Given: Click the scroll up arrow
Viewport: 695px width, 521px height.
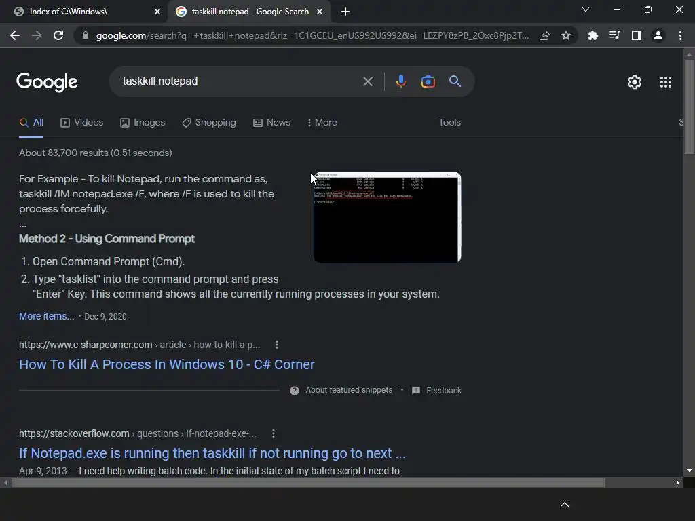Looking at the screenshot, I should [x=689, y=54].
